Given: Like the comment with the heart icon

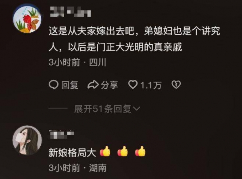Looking at the screenshot, I should pos(133,85).
